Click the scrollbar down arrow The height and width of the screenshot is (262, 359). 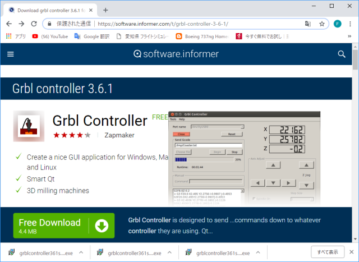click(x=355, y=239)
